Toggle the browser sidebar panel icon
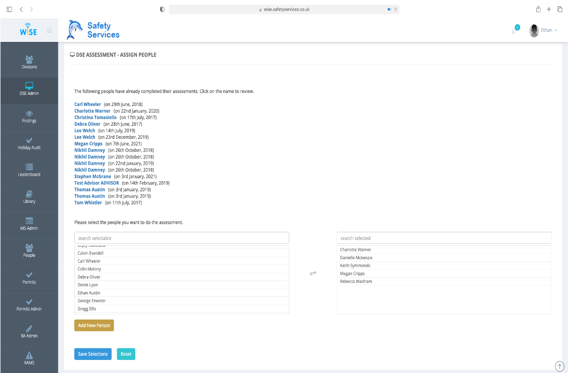 [10, 10]
